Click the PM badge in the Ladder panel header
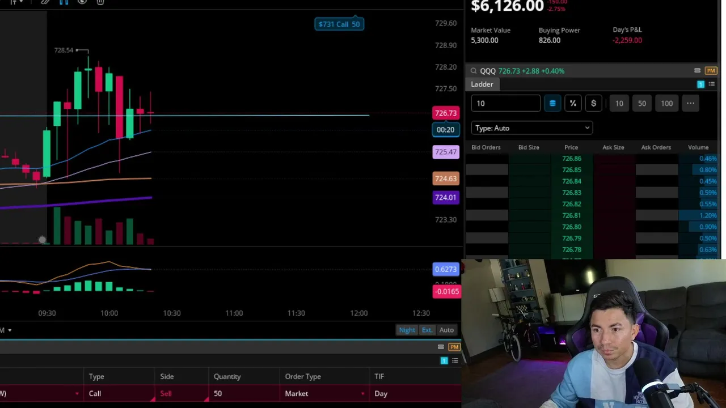Image resolution: width=726 pixels, height=408 pixels. click(x=711, y=71)
